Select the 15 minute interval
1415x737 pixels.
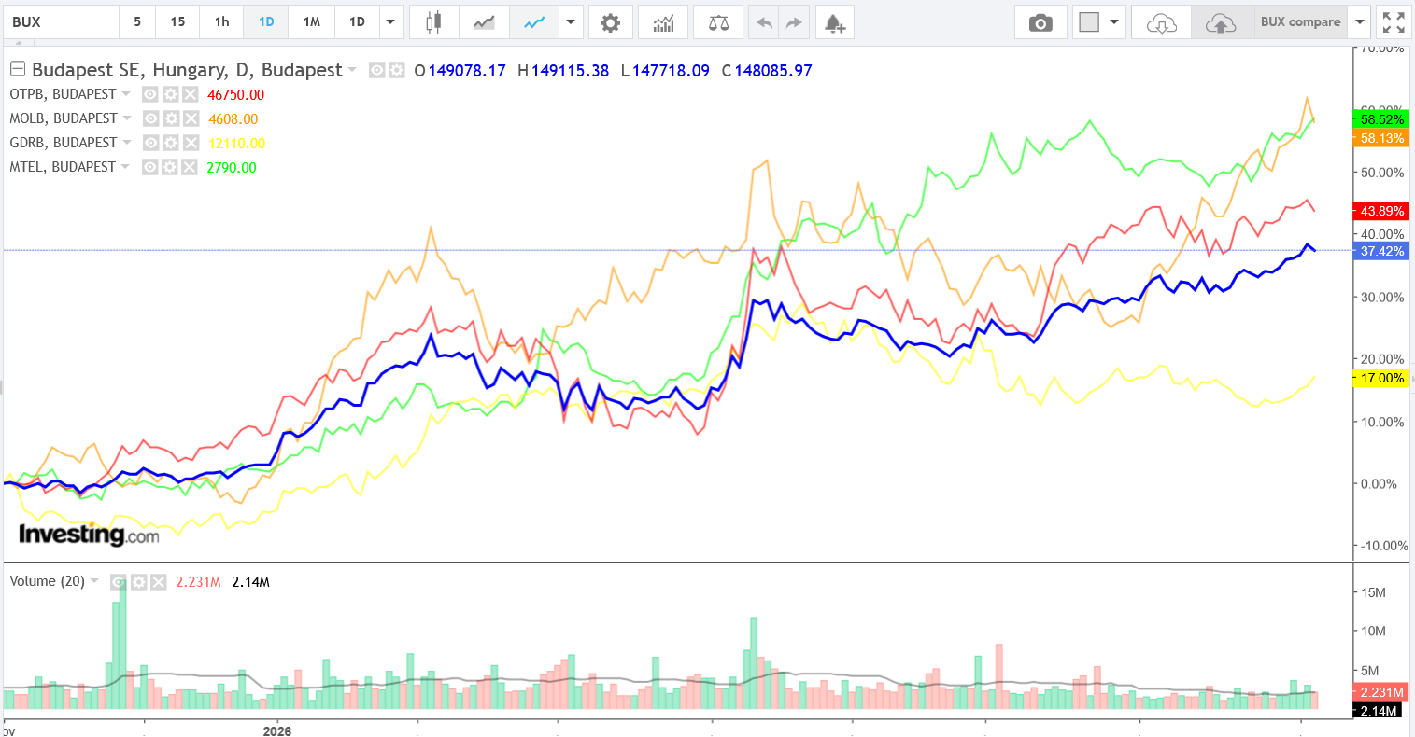177,22
